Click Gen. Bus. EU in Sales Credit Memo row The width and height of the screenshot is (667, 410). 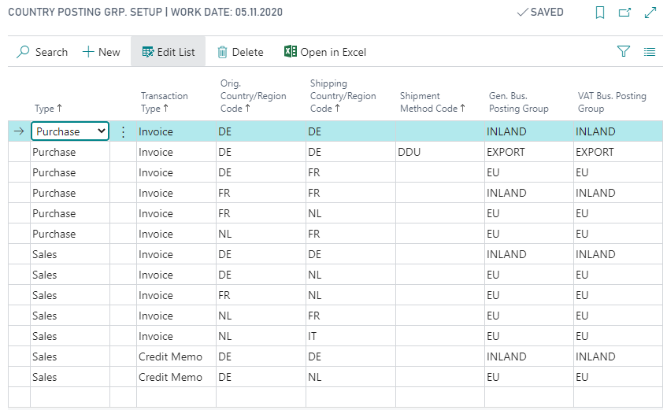[528, 377]
